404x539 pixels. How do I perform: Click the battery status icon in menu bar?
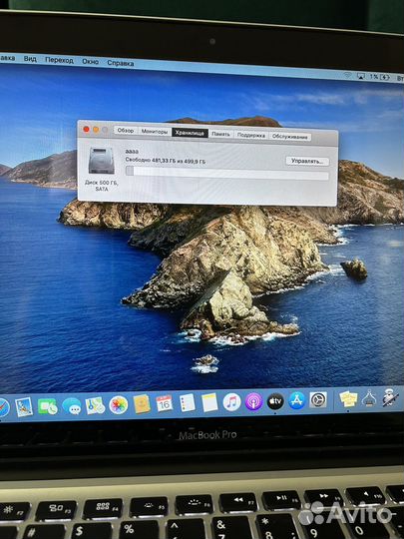pyautogui.click(x=384, y=77)
